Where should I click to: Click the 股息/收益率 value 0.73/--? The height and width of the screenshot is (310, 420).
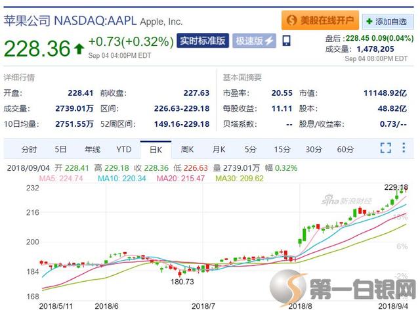coord(393,124)
